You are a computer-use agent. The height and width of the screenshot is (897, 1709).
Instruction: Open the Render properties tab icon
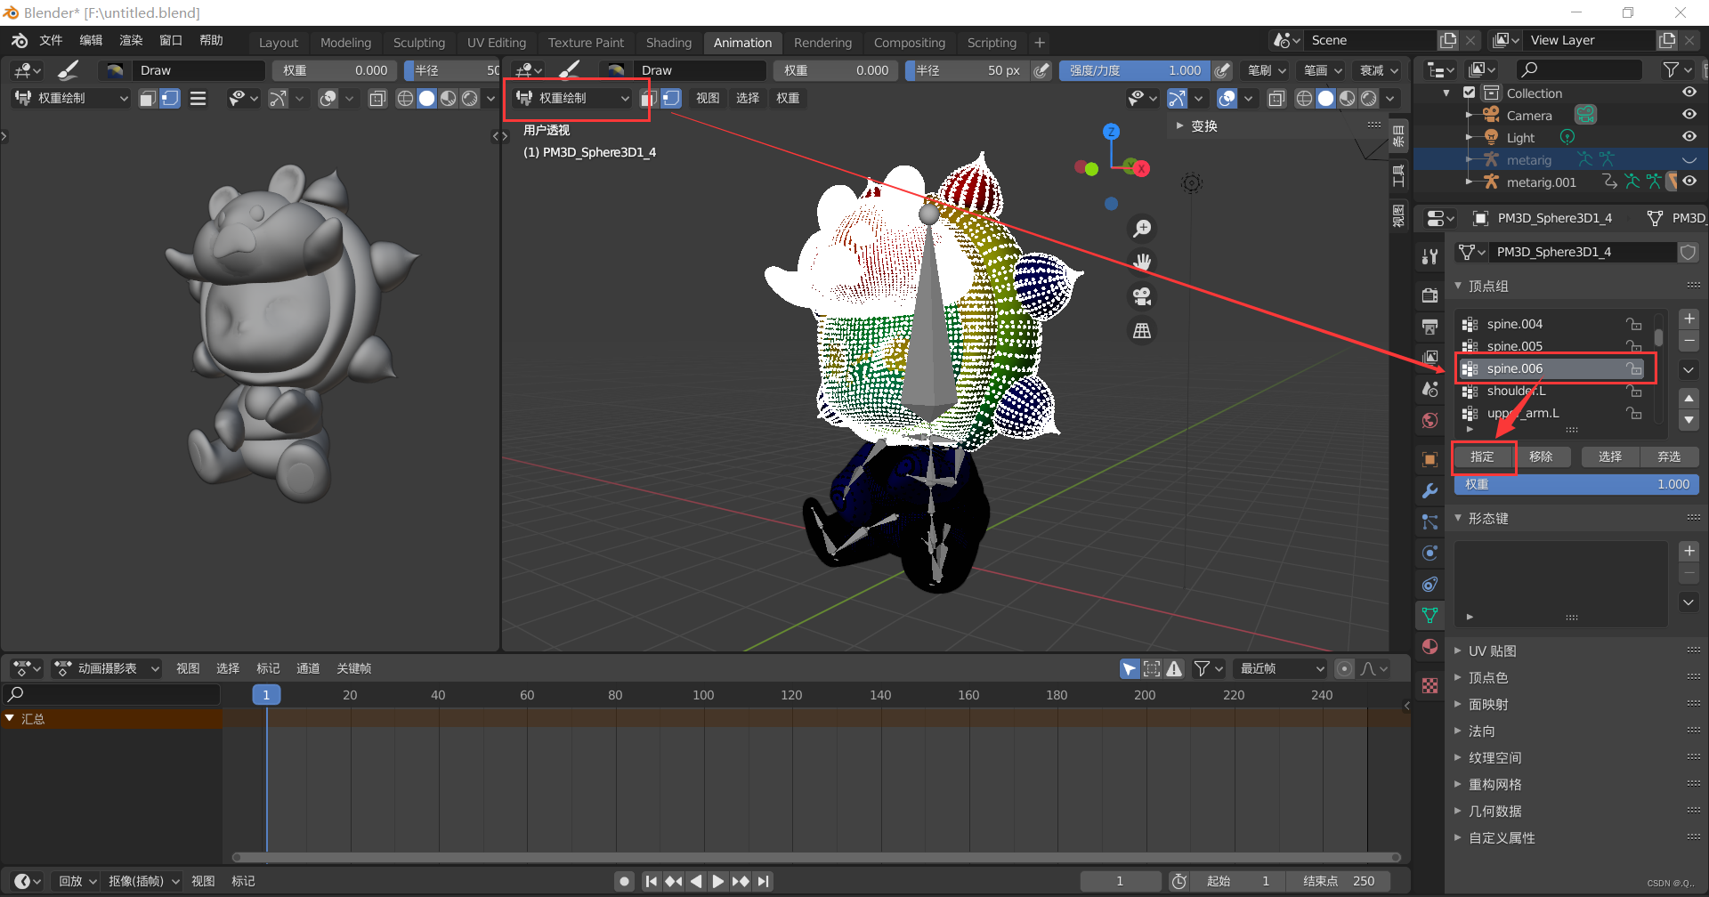[x=1430, y=295]
